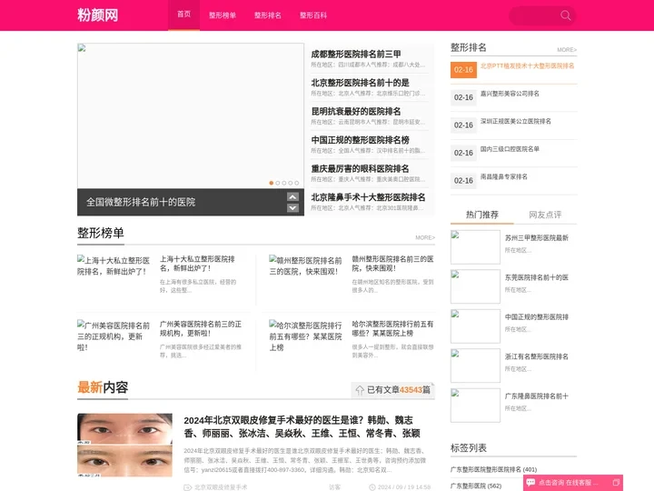Click the clock icon beside 2024/09/19
The height and width of the screenshot is (491, 654).
click(x=372, y=487)
